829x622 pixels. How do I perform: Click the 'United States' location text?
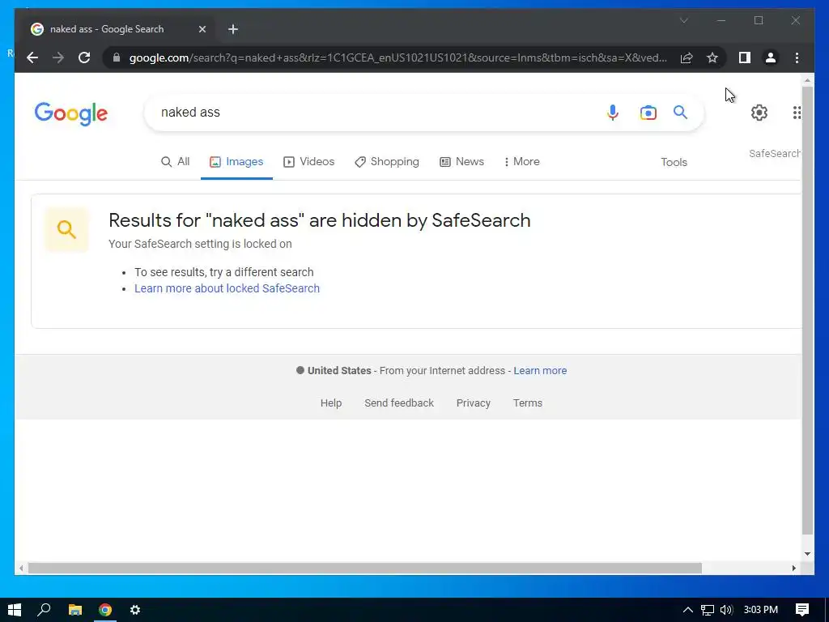[x=339, y=371]
